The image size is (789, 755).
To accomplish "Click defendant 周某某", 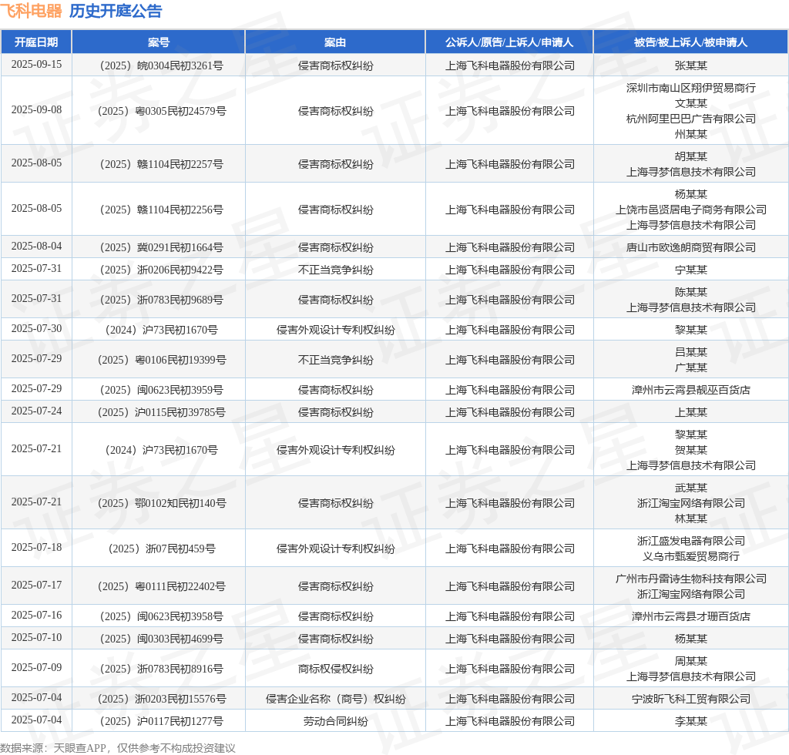I will (x=691, y=661).
